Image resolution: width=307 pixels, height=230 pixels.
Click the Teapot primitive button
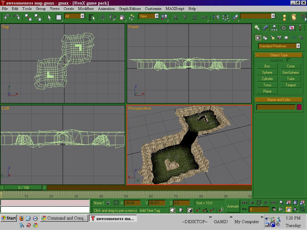[290, 85]
